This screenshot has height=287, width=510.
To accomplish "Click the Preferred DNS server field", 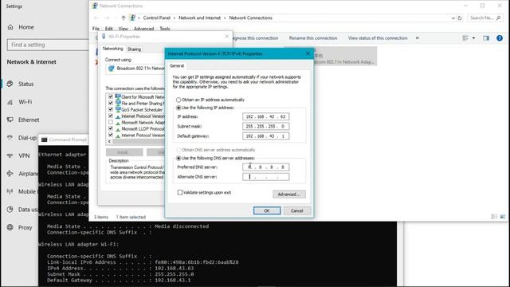I will click(x=265, y=167).
